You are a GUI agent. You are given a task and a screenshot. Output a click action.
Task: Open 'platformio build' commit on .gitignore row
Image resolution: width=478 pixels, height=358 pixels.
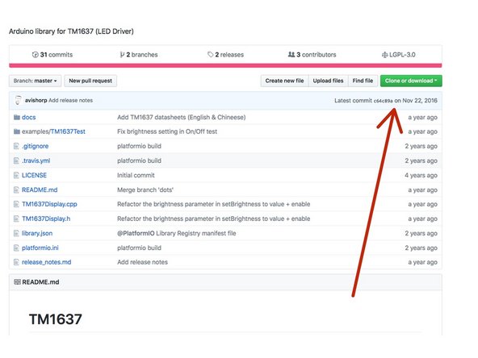[140, 146]
